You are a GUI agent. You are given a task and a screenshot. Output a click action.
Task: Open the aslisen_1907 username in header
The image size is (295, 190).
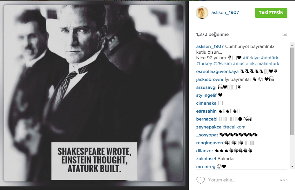point(226,13)
